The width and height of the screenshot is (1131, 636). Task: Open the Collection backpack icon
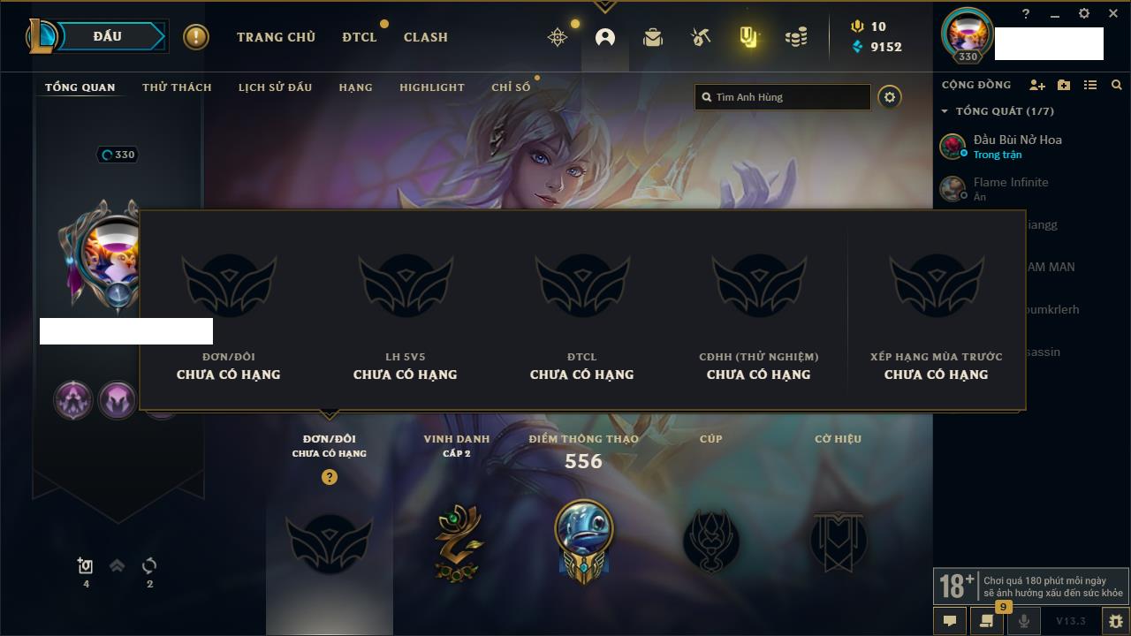coord(653,37)
